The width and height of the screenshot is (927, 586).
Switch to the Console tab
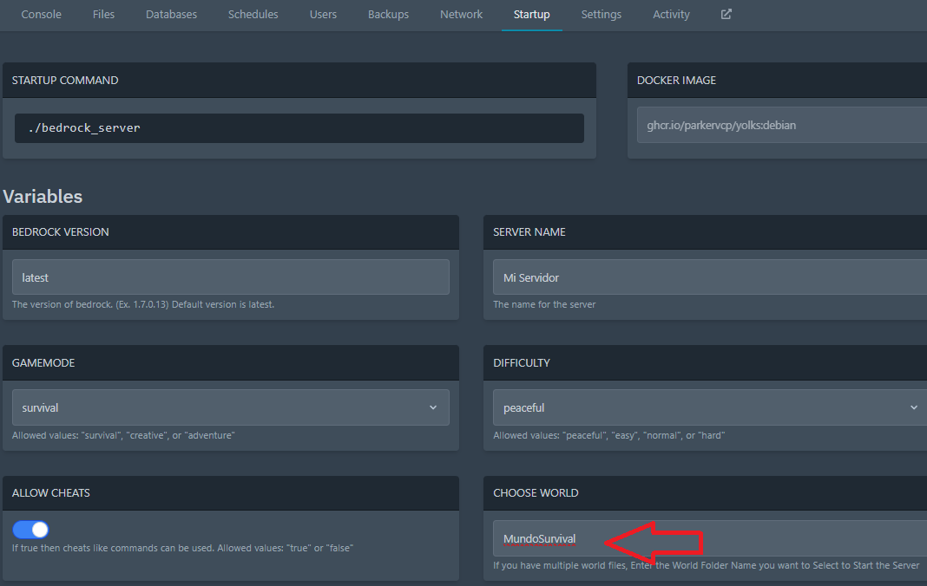tap(41, 15)
